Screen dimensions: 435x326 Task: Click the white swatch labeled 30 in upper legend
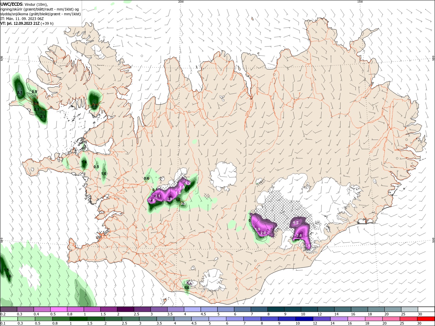pos(426,309)
